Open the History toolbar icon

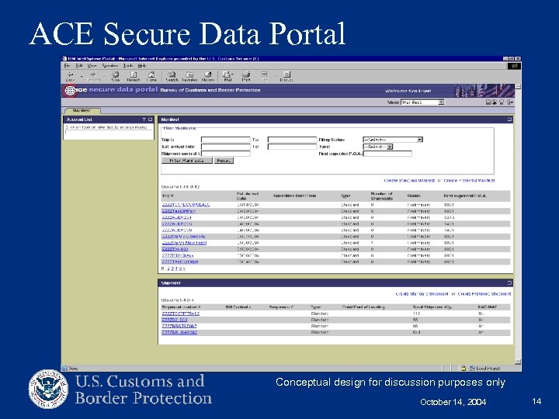pos(207,74)
